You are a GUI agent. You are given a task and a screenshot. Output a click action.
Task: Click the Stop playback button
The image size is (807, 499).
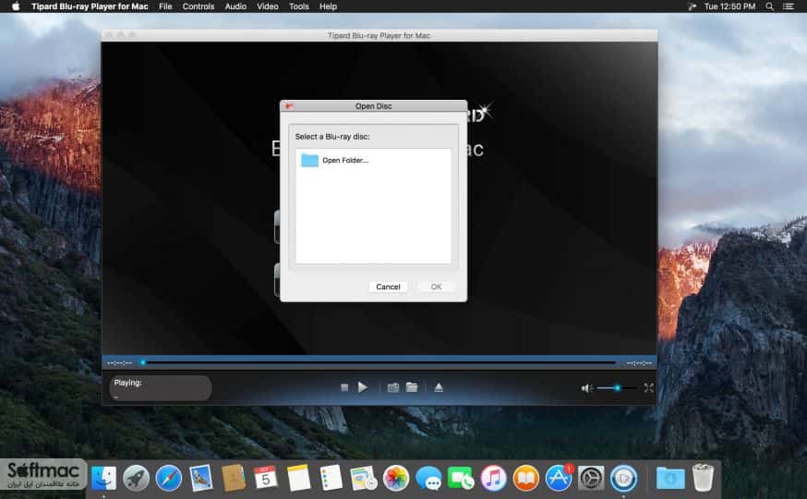(344, 387)
